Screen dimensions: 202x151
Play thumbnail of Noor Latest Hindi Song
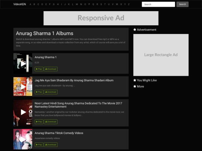tap(23, 113)
